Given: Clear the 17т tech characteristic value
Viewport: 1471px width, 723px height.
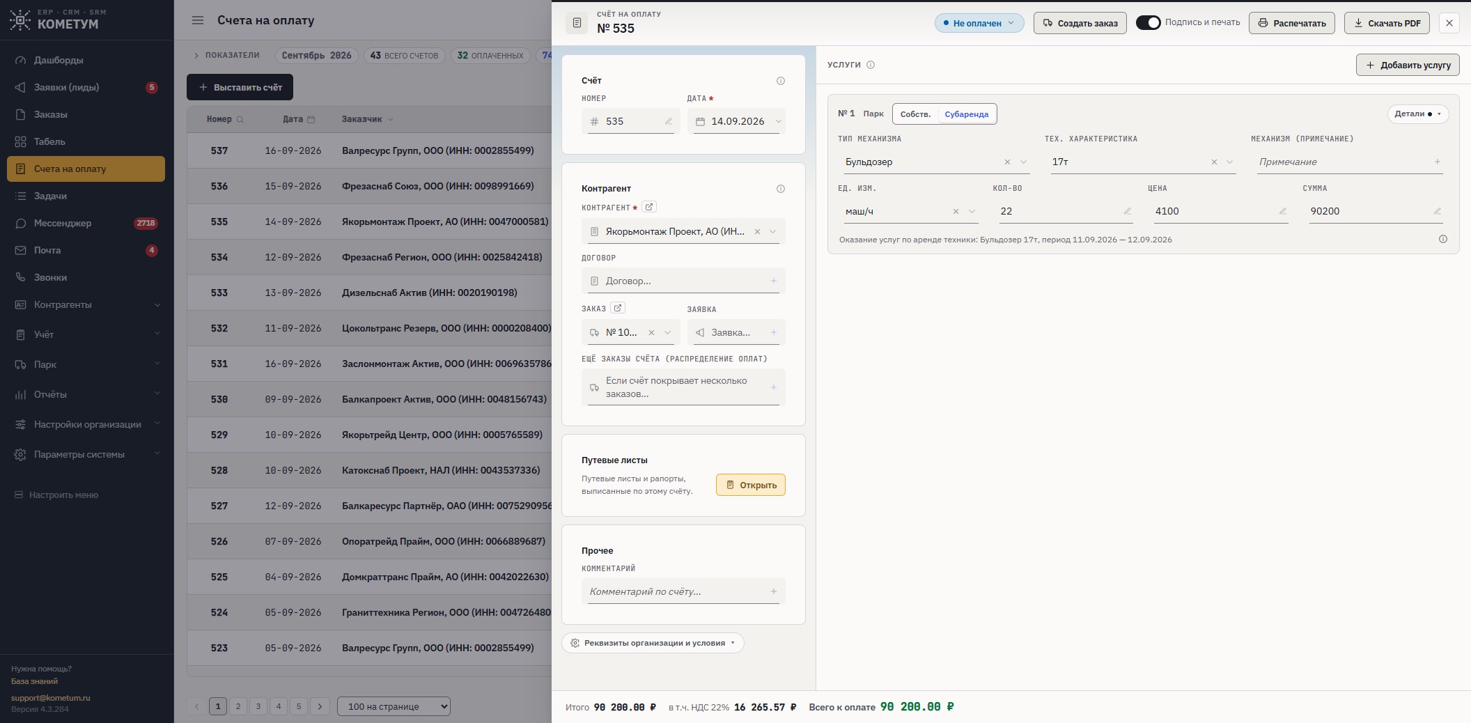Looking at the screenshot, I should pos(1214,162).
